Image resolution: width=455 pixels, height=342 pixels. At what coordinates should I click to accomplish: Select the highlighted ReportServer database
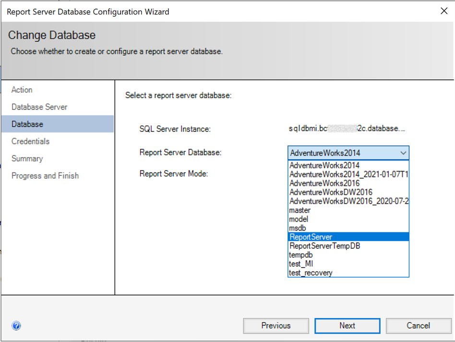[x=311, y=237]
